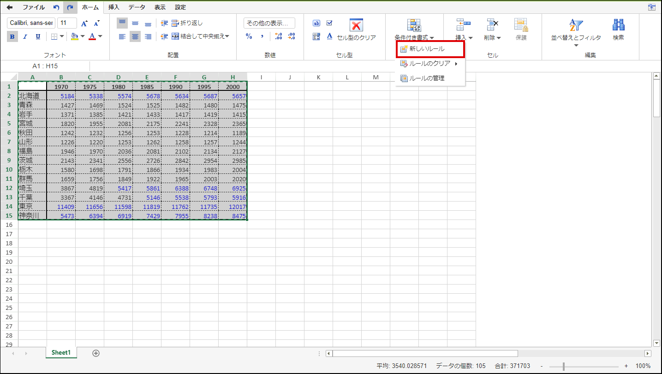Click the font name input field
662x374 pixels.
point(31,23)
